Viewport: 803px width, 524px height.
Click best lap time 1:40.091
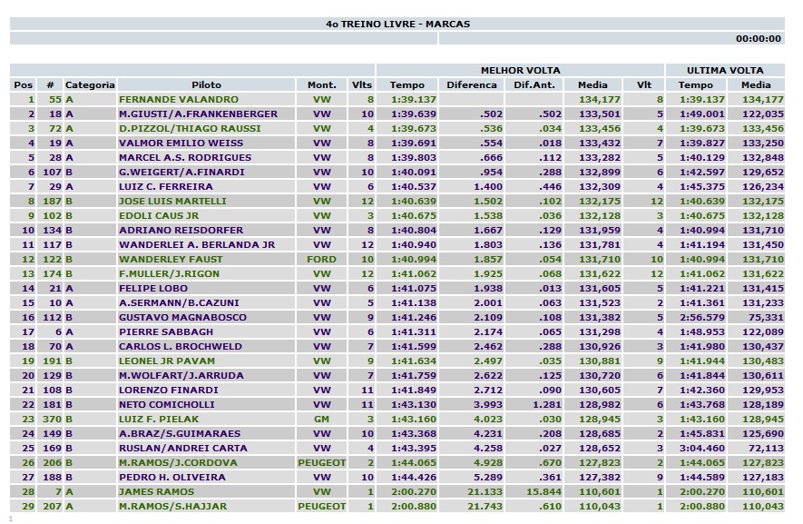413,173
